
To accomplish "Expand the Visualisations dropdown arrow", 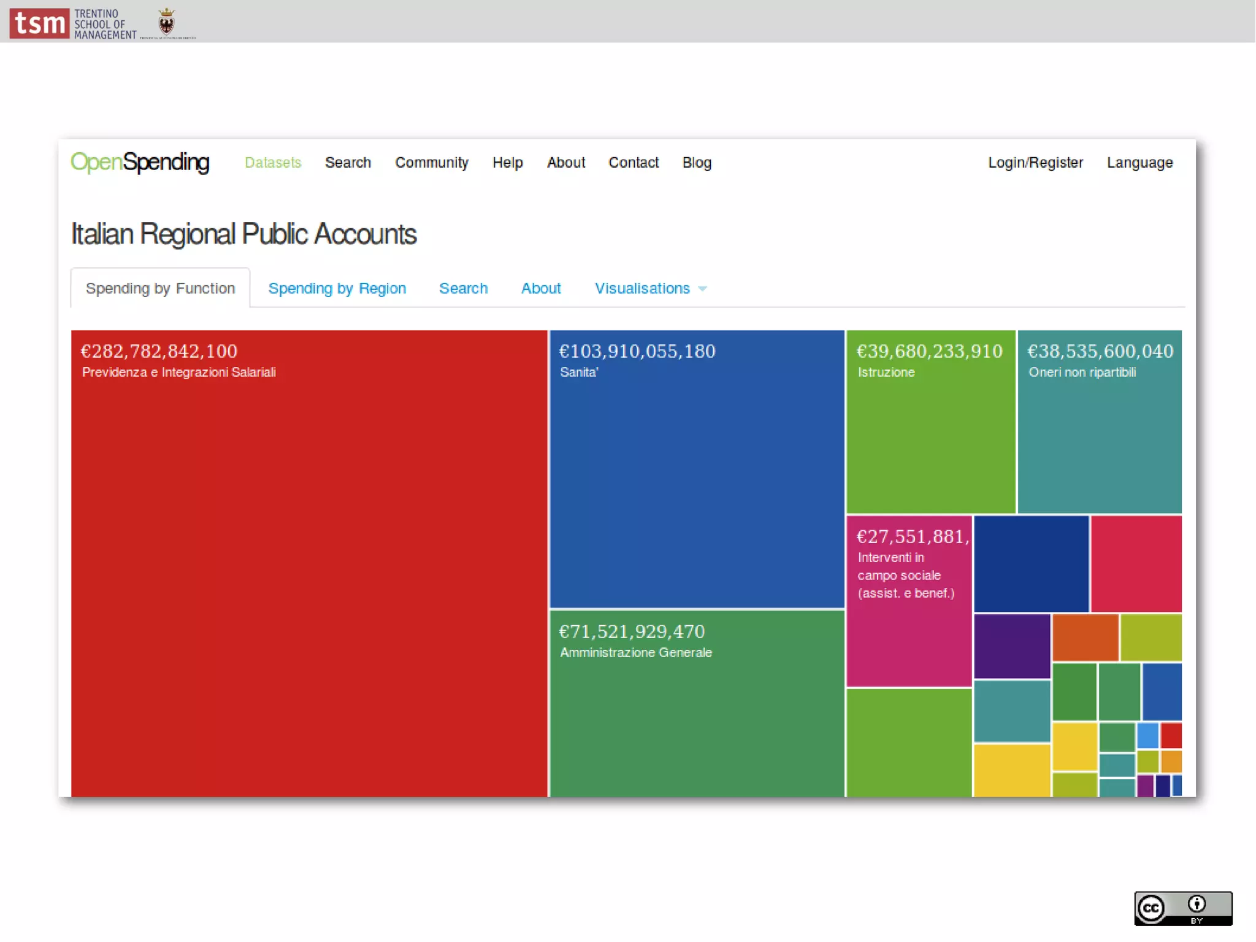I will [703, 289].
